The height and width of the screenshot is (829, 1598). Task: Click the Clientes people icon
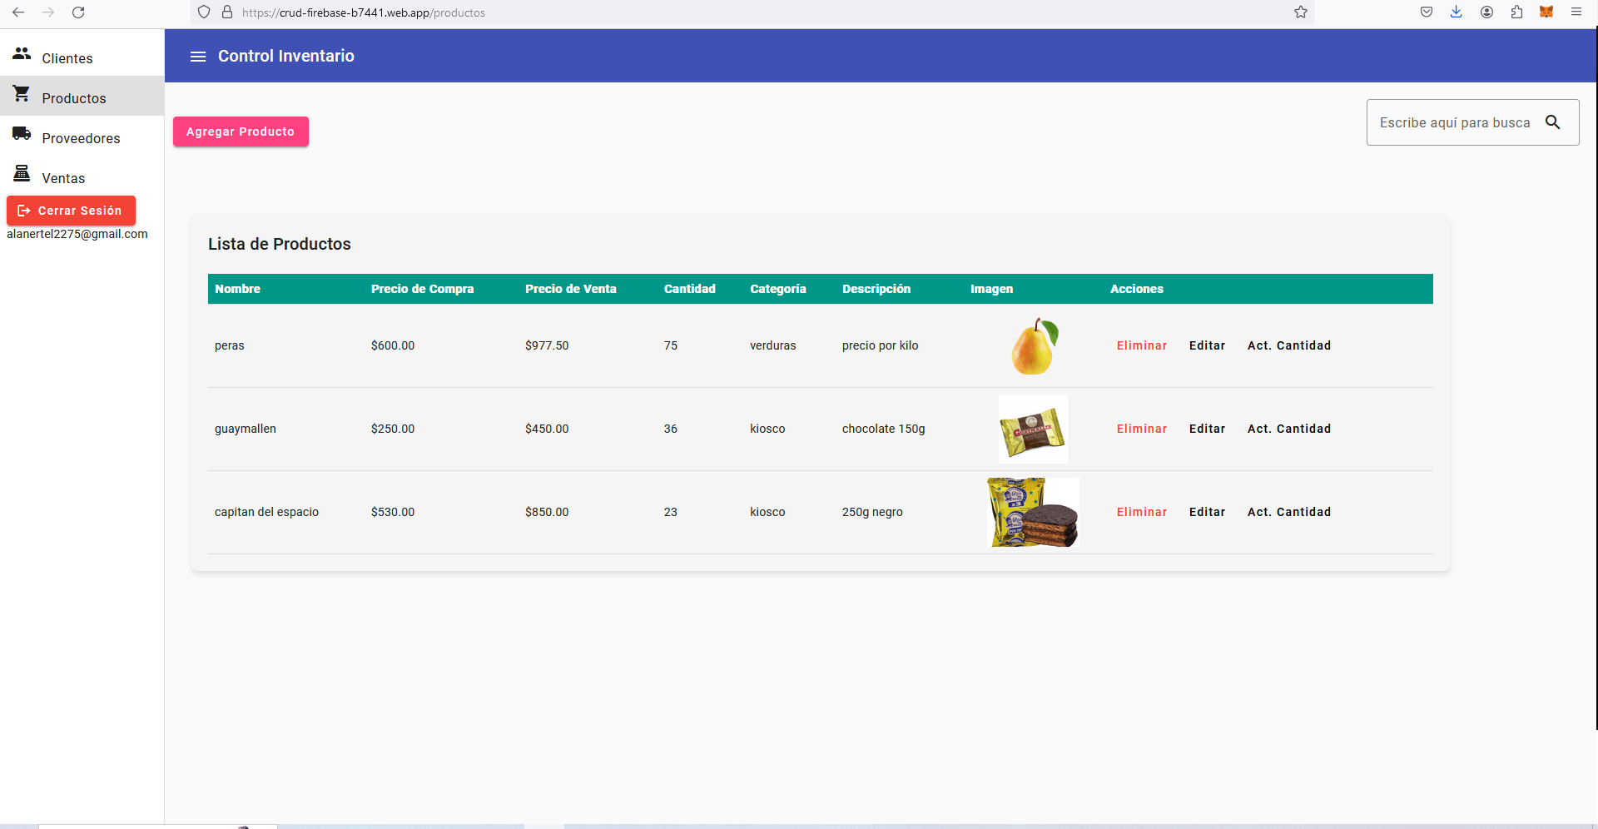point(22,54)
